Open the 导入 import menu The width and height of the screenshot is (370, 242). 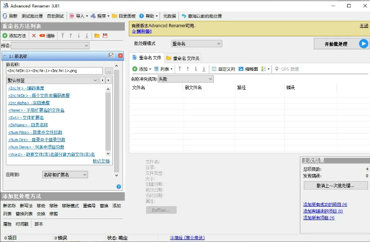pyautogui.click(x=79, y=16)
